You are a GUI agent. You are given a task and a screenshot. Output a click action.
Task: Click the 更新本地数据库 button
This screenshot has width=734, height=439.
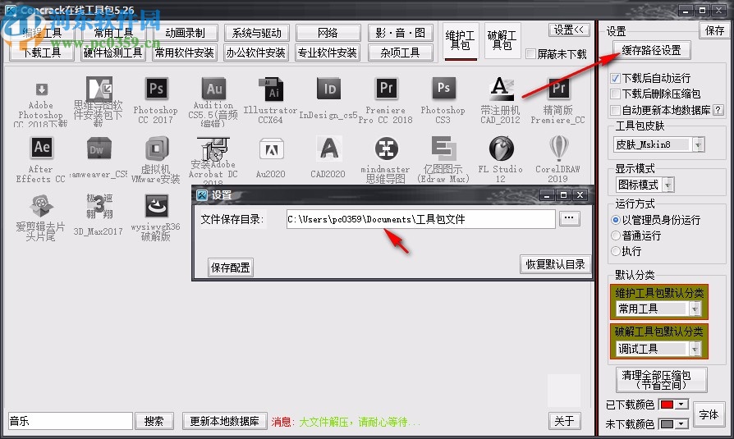pyautogui.click(x=224, y=421)
